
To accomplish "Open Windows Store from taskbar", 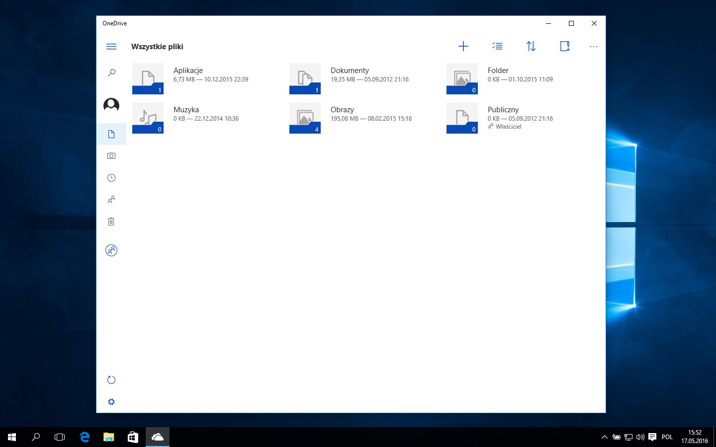I will (133, 437).
